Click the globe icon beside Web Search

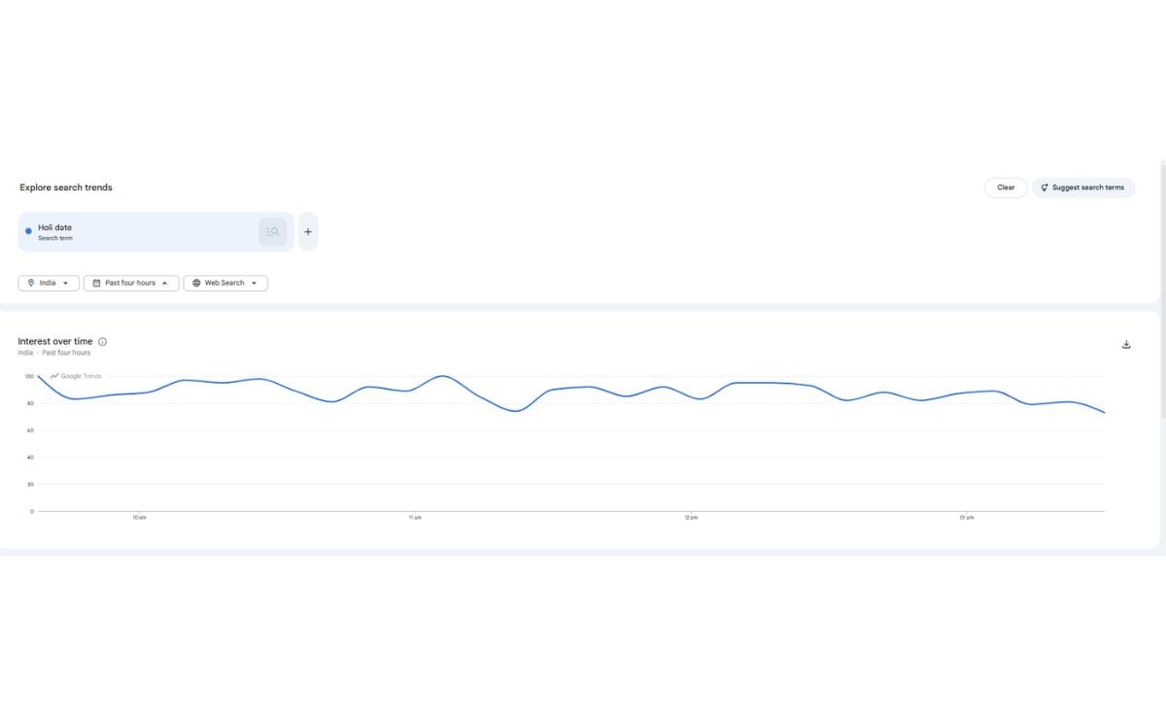point(196,283)
